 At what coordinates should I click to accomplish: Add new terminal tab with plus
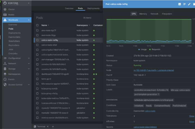[53, 126]
